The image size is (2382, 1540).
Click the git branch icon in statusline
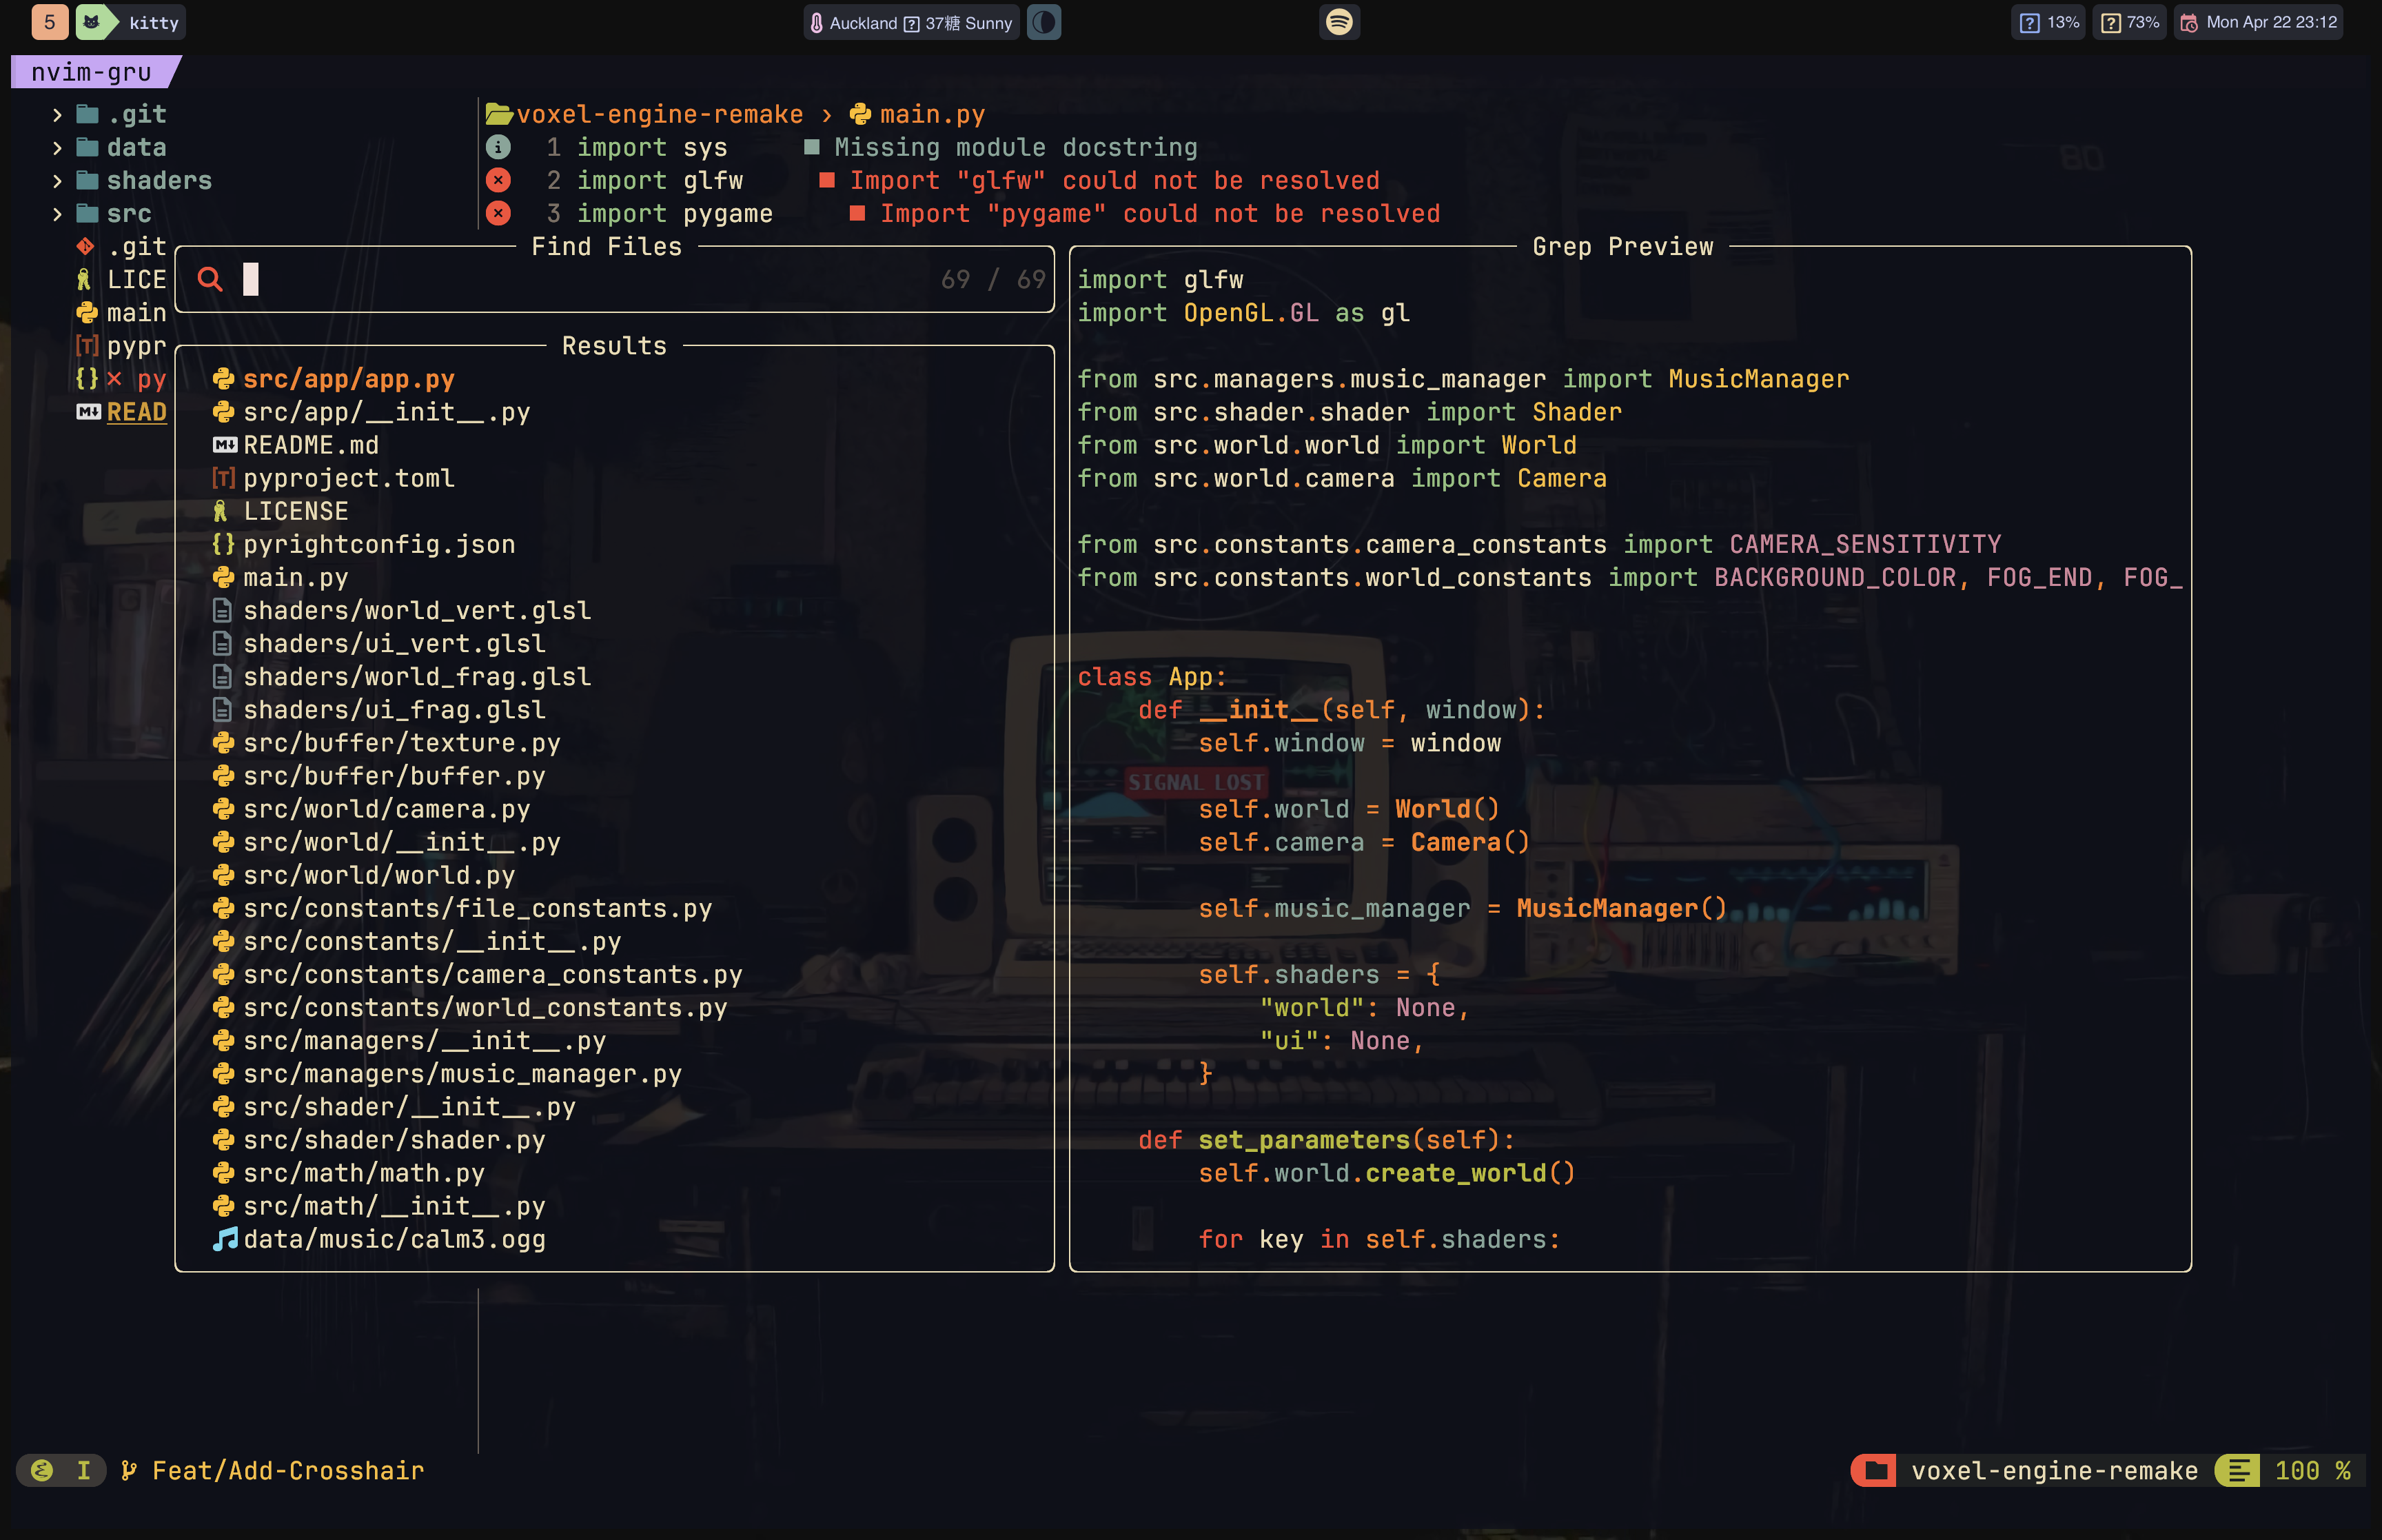(x=129, y=1470)
